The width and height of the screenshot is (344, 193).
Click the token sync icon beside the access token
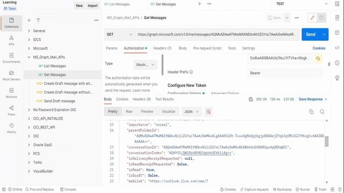(x=318, y=58)
